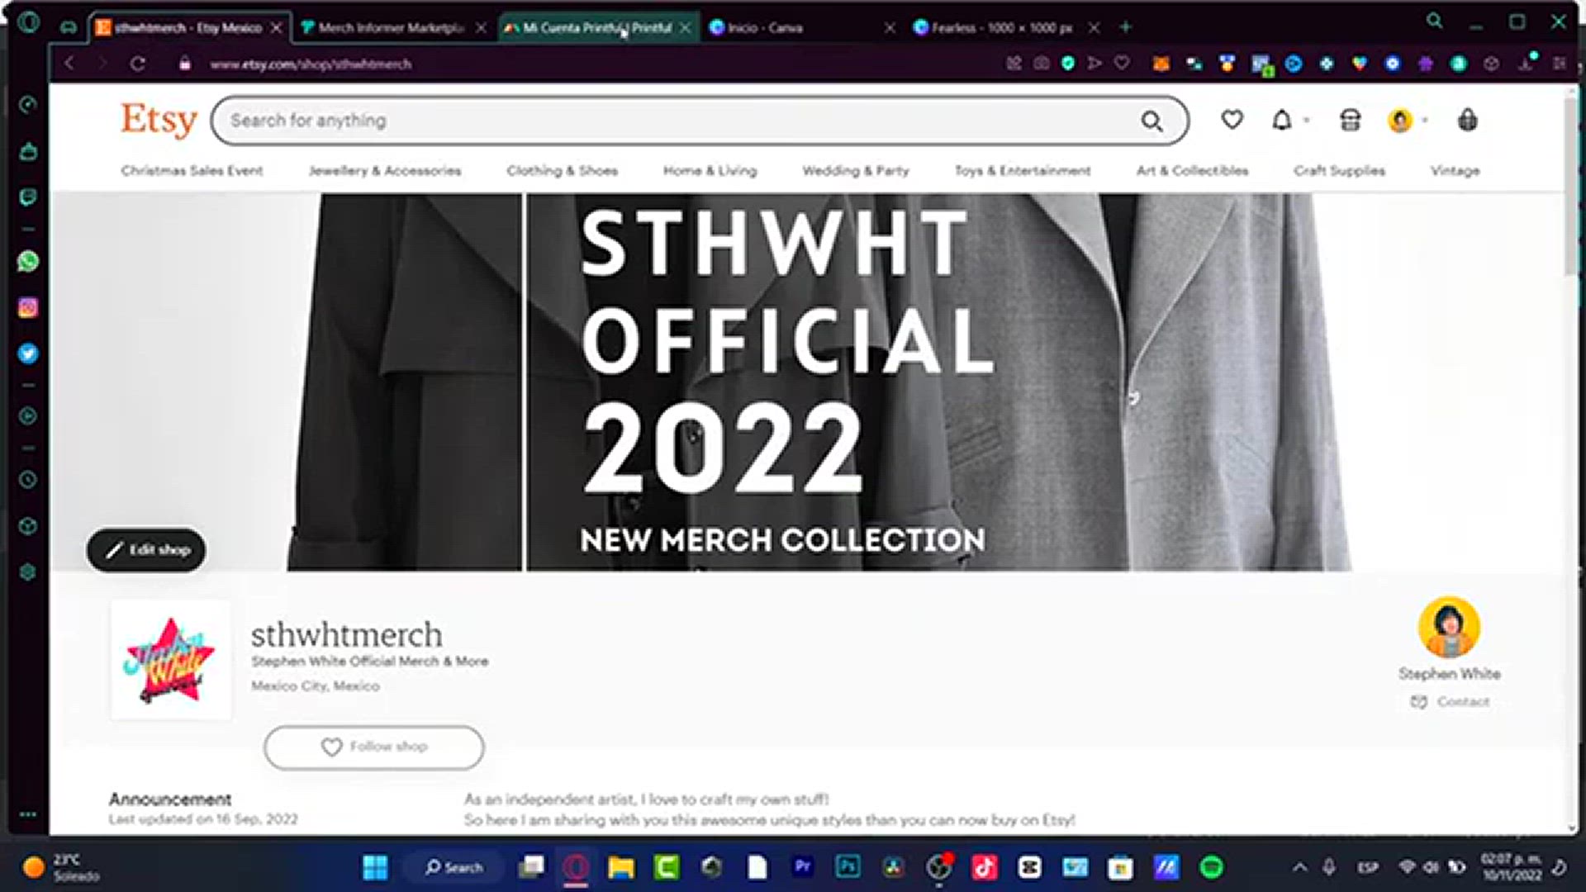Click the address bar URL
The image size is (1586, 892).
pos(311,64)
